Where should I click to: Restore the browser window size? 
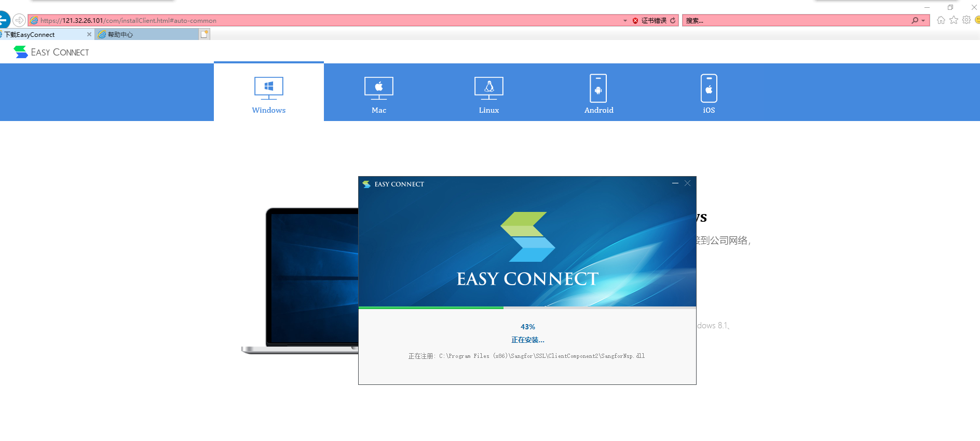click(x=950, y=7)
